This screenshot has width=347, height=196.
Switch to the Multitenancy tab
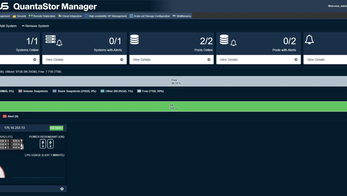182,16
